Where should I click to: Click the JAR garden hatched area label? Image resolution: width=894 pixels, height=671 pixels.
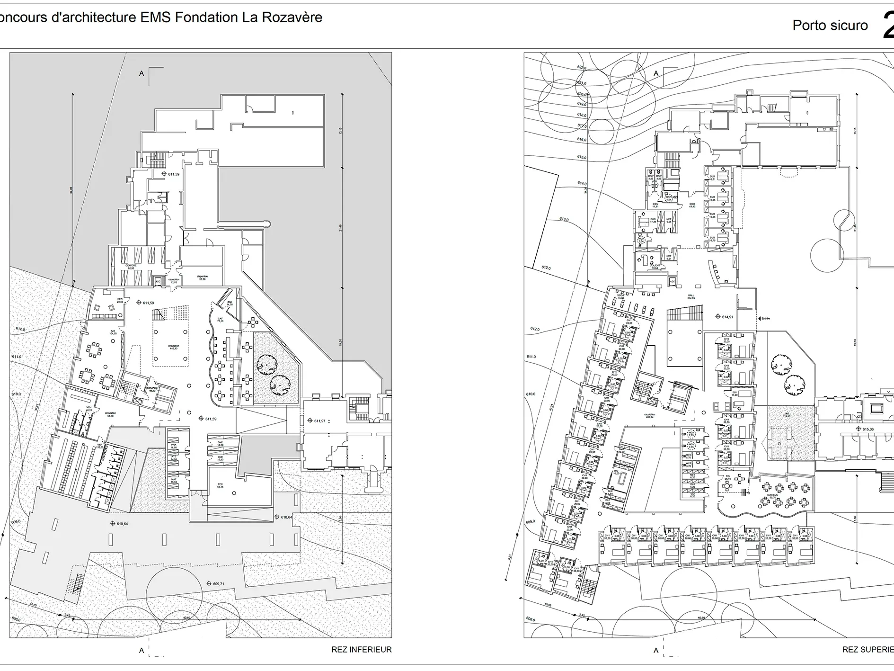pos(787,415)
